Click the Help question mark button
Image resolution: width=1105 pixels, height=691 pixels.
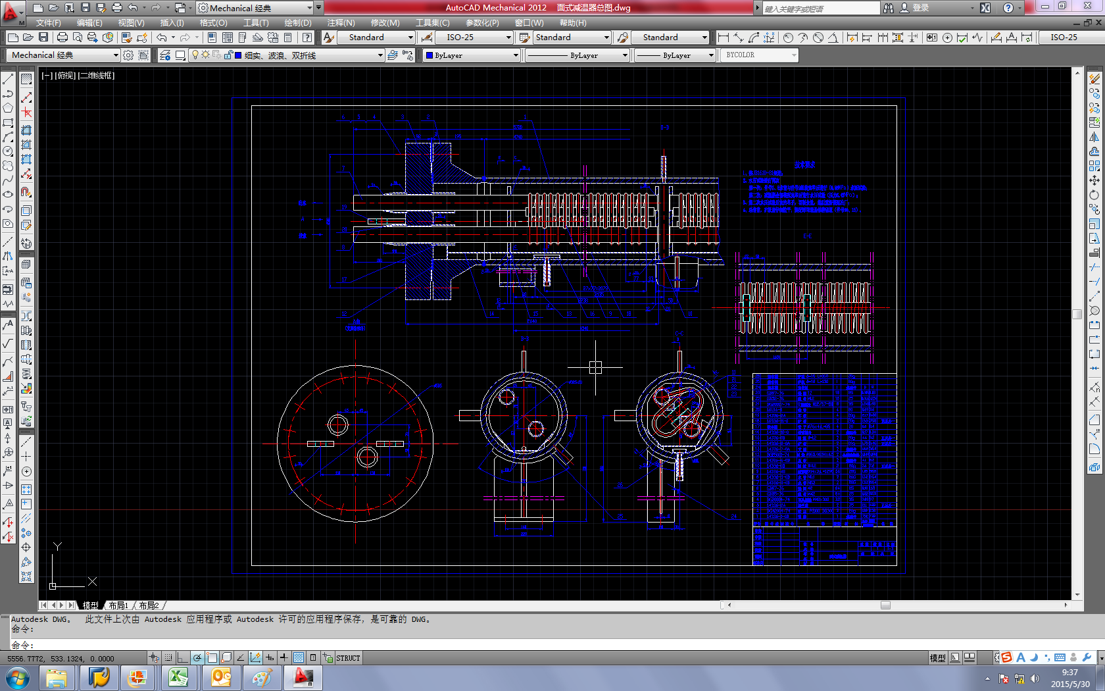click(307, 38)
